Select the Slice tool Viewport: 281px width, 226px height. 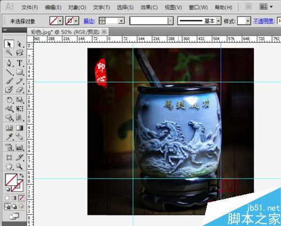(x=20, y=157)
